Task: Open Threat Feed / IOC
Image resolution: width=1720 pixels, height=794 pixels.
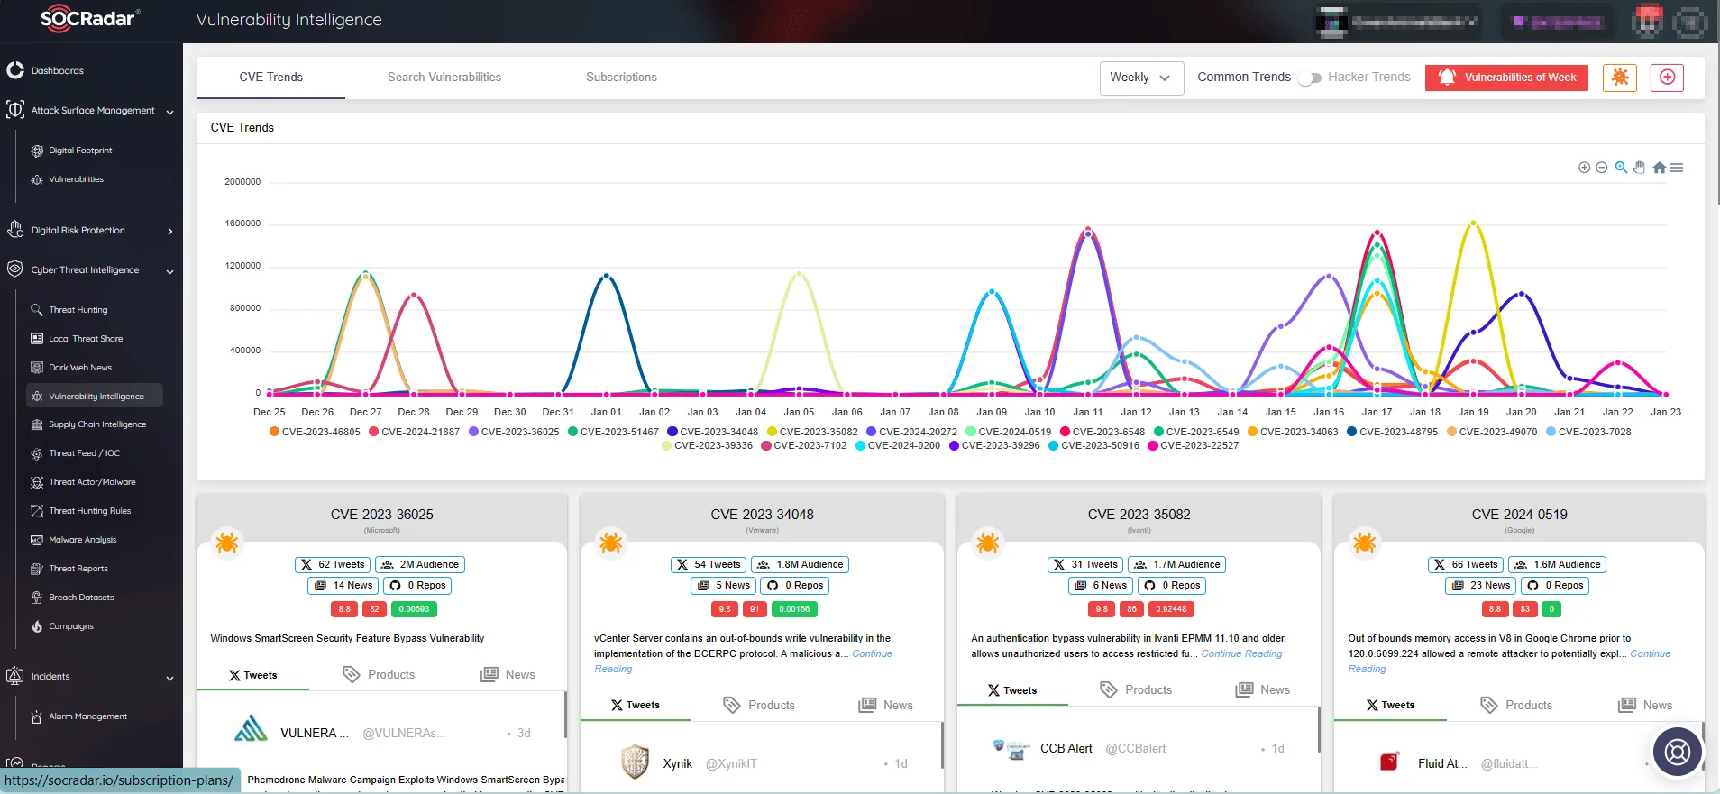Action: tap(84, 453)
